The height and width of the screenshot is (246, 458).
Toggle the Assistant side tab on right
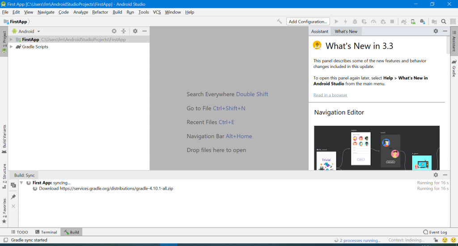tap(454, 42)
